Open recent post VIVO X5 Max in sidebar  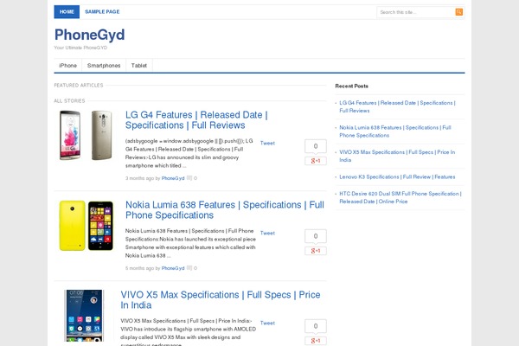click(397, 156)
